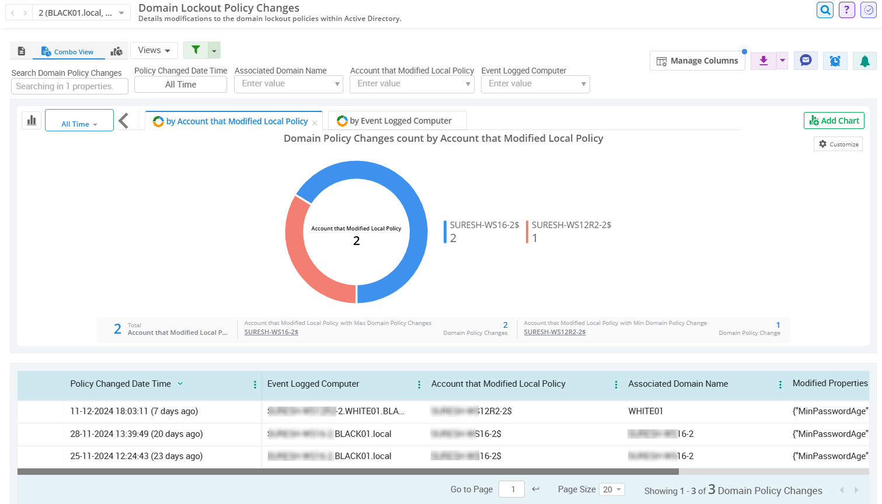882x504 pixels.
Task: Expand the Views dropdown
Action: [154, 50]
